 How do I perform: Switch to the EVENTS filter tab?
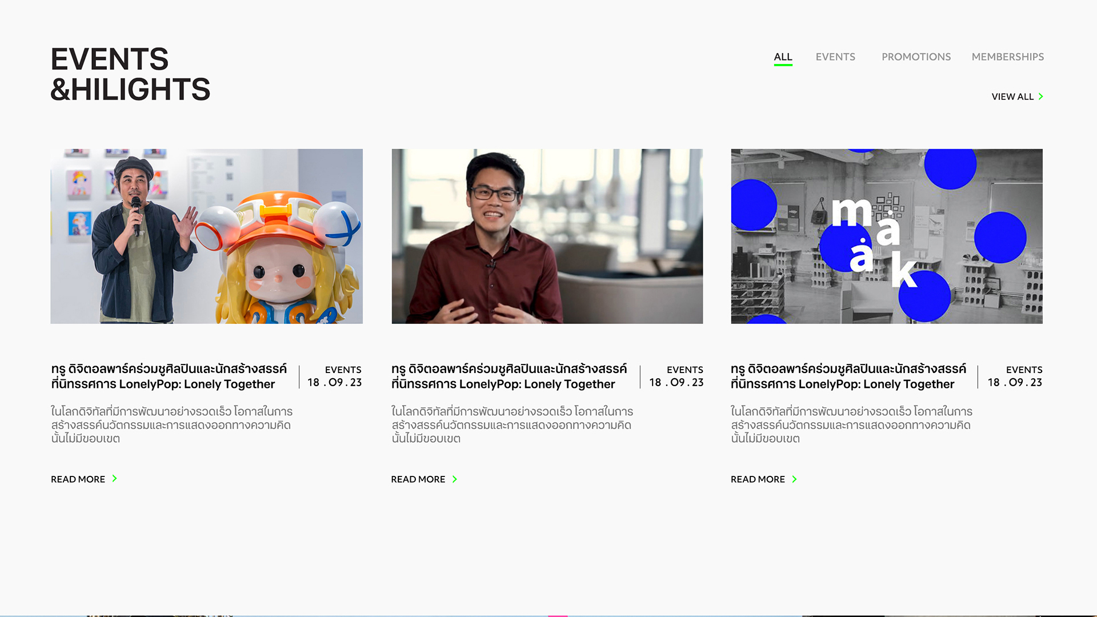click(835, 57)
